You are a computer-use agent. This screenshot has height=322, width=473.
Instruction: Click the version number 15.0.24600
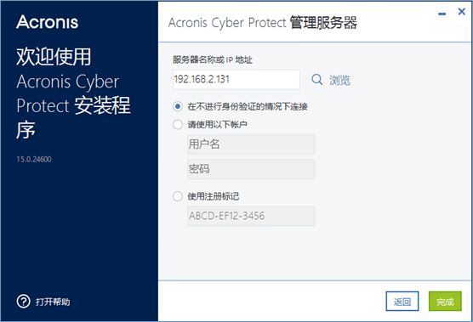[x=34, y=159]
